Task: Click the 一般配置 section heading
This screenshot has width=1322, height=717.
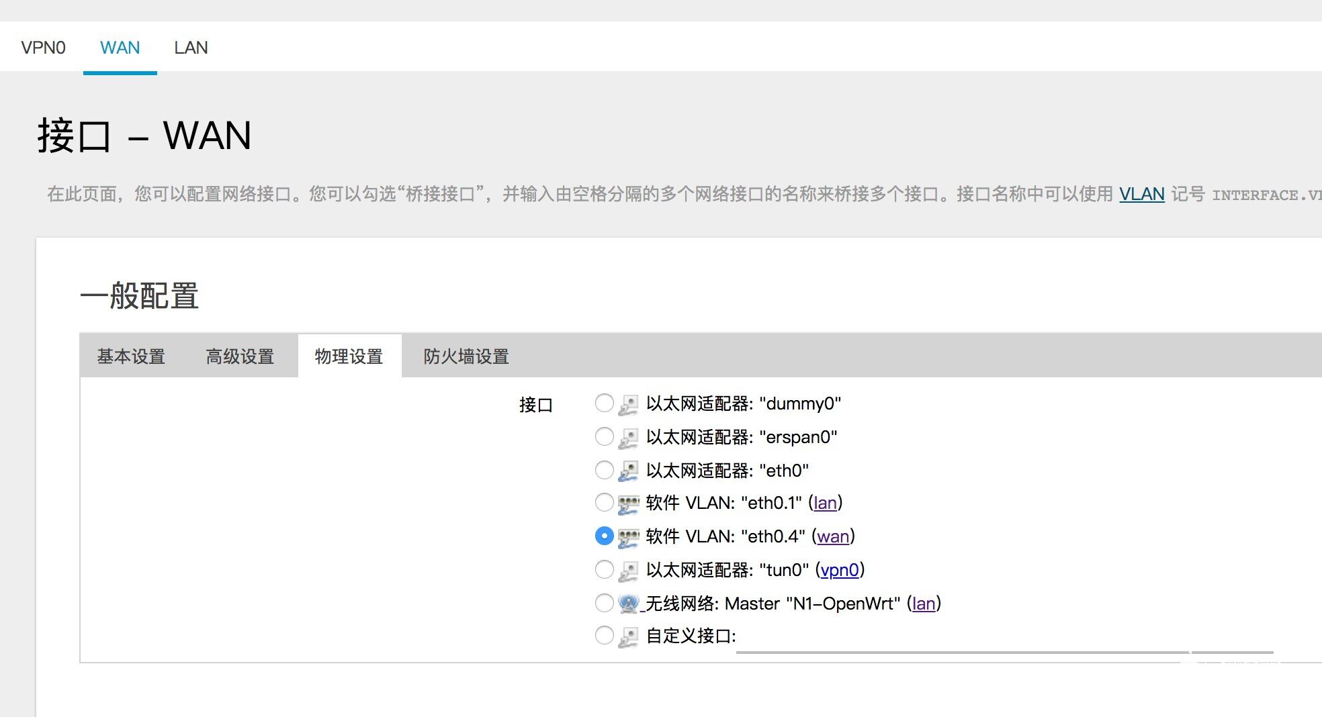Action: click(140, 296)
